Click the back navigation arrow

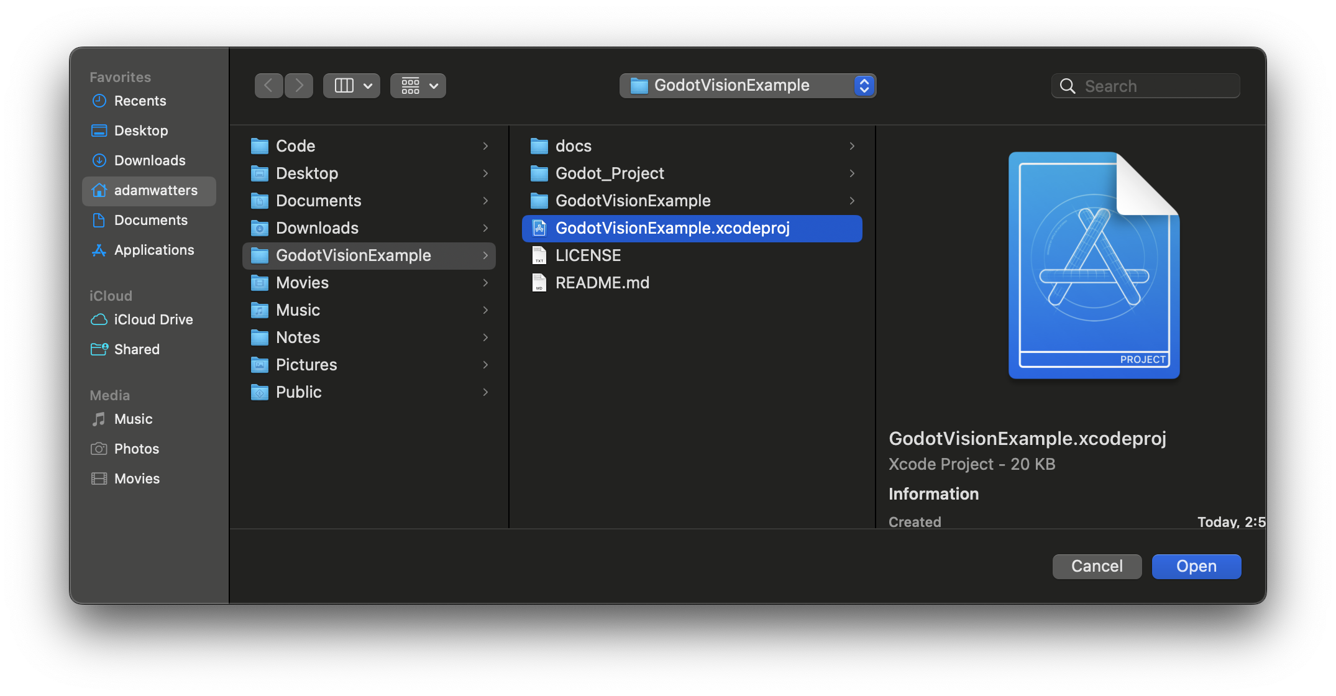click(268, 85)
